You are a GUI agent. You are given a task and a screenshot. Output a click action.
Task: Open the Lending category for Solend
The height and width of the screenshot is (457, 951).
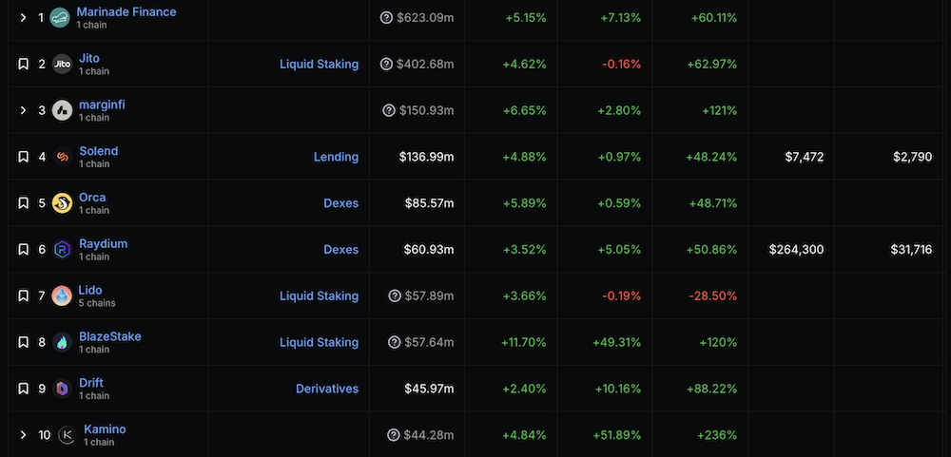tap(336, 157)
